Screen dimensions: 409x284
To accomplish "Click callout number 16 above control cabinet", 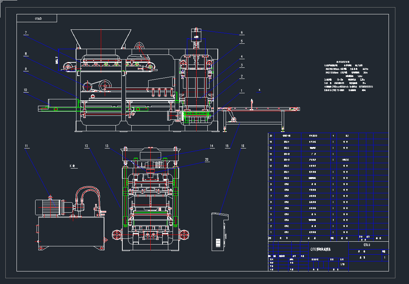I will click(x=243, y=146).
